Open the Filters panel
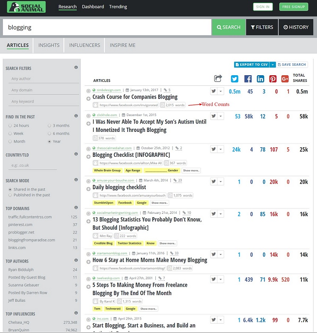The height and width of the screenshot is (333, 317). tap(262, 27)
